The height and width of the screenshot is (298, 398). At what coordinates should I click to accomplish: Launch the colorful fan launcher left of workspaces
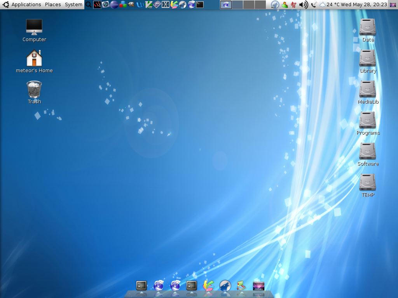pos(174,5)
